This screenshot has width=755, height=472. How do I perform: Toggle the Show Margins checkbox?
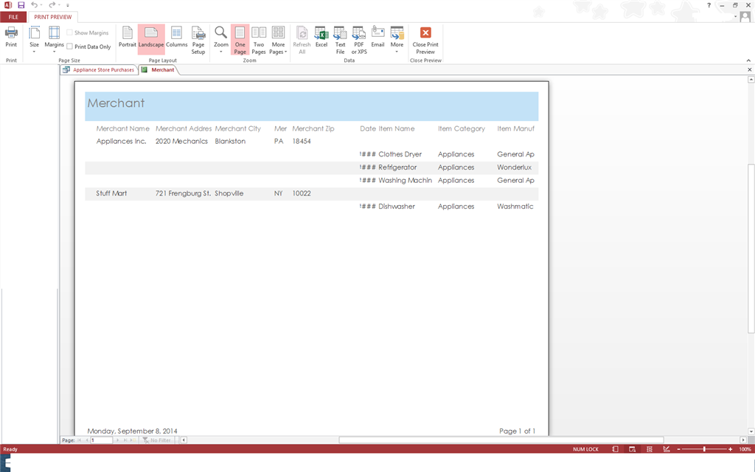70,32
